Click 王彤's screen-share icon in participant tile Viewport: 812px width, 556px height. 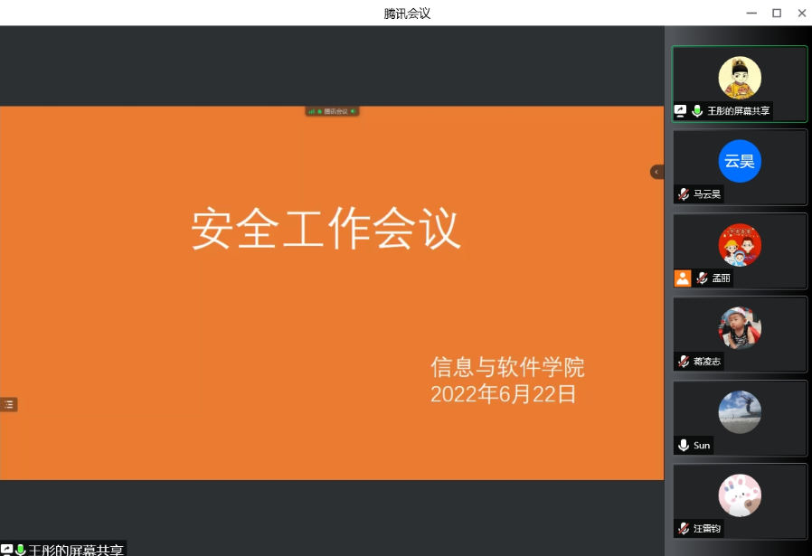tap(681, 111)
